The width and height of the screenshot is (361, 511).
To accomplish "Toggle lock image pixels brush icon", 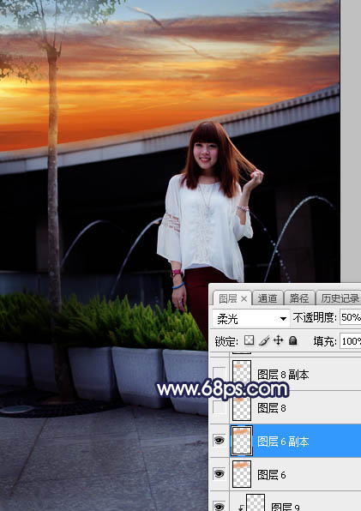I will tap(264, 340).
